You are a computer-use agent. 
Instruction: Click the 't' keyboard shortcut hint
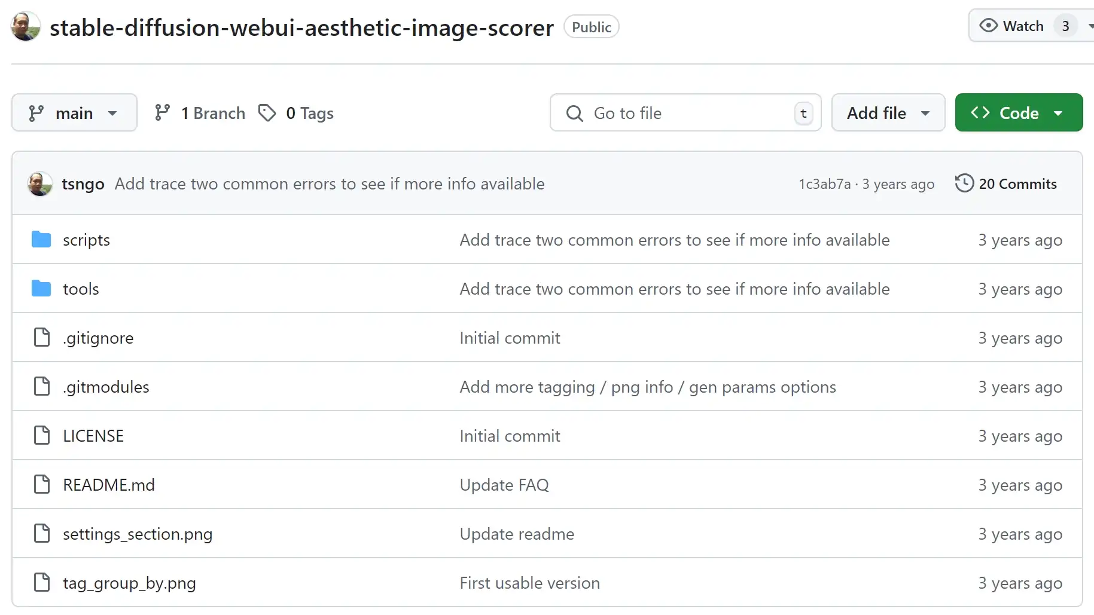(x=803, y=113)
